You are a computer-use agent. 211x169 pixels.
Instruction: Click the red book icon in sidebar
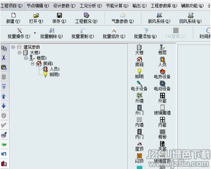(4, 164)
